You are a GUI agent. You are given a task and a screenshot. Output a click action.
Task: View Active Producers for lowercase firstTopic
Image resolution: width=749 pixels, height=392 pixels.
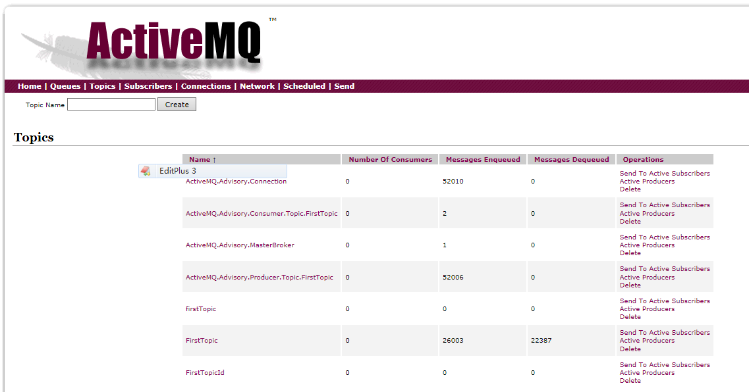pos(647,309)
